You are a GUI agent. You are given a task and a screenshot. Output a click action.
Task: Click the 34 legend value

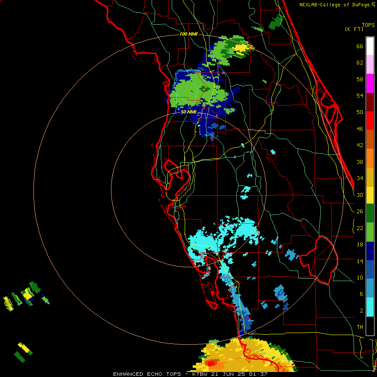click(x=360, y=178)
